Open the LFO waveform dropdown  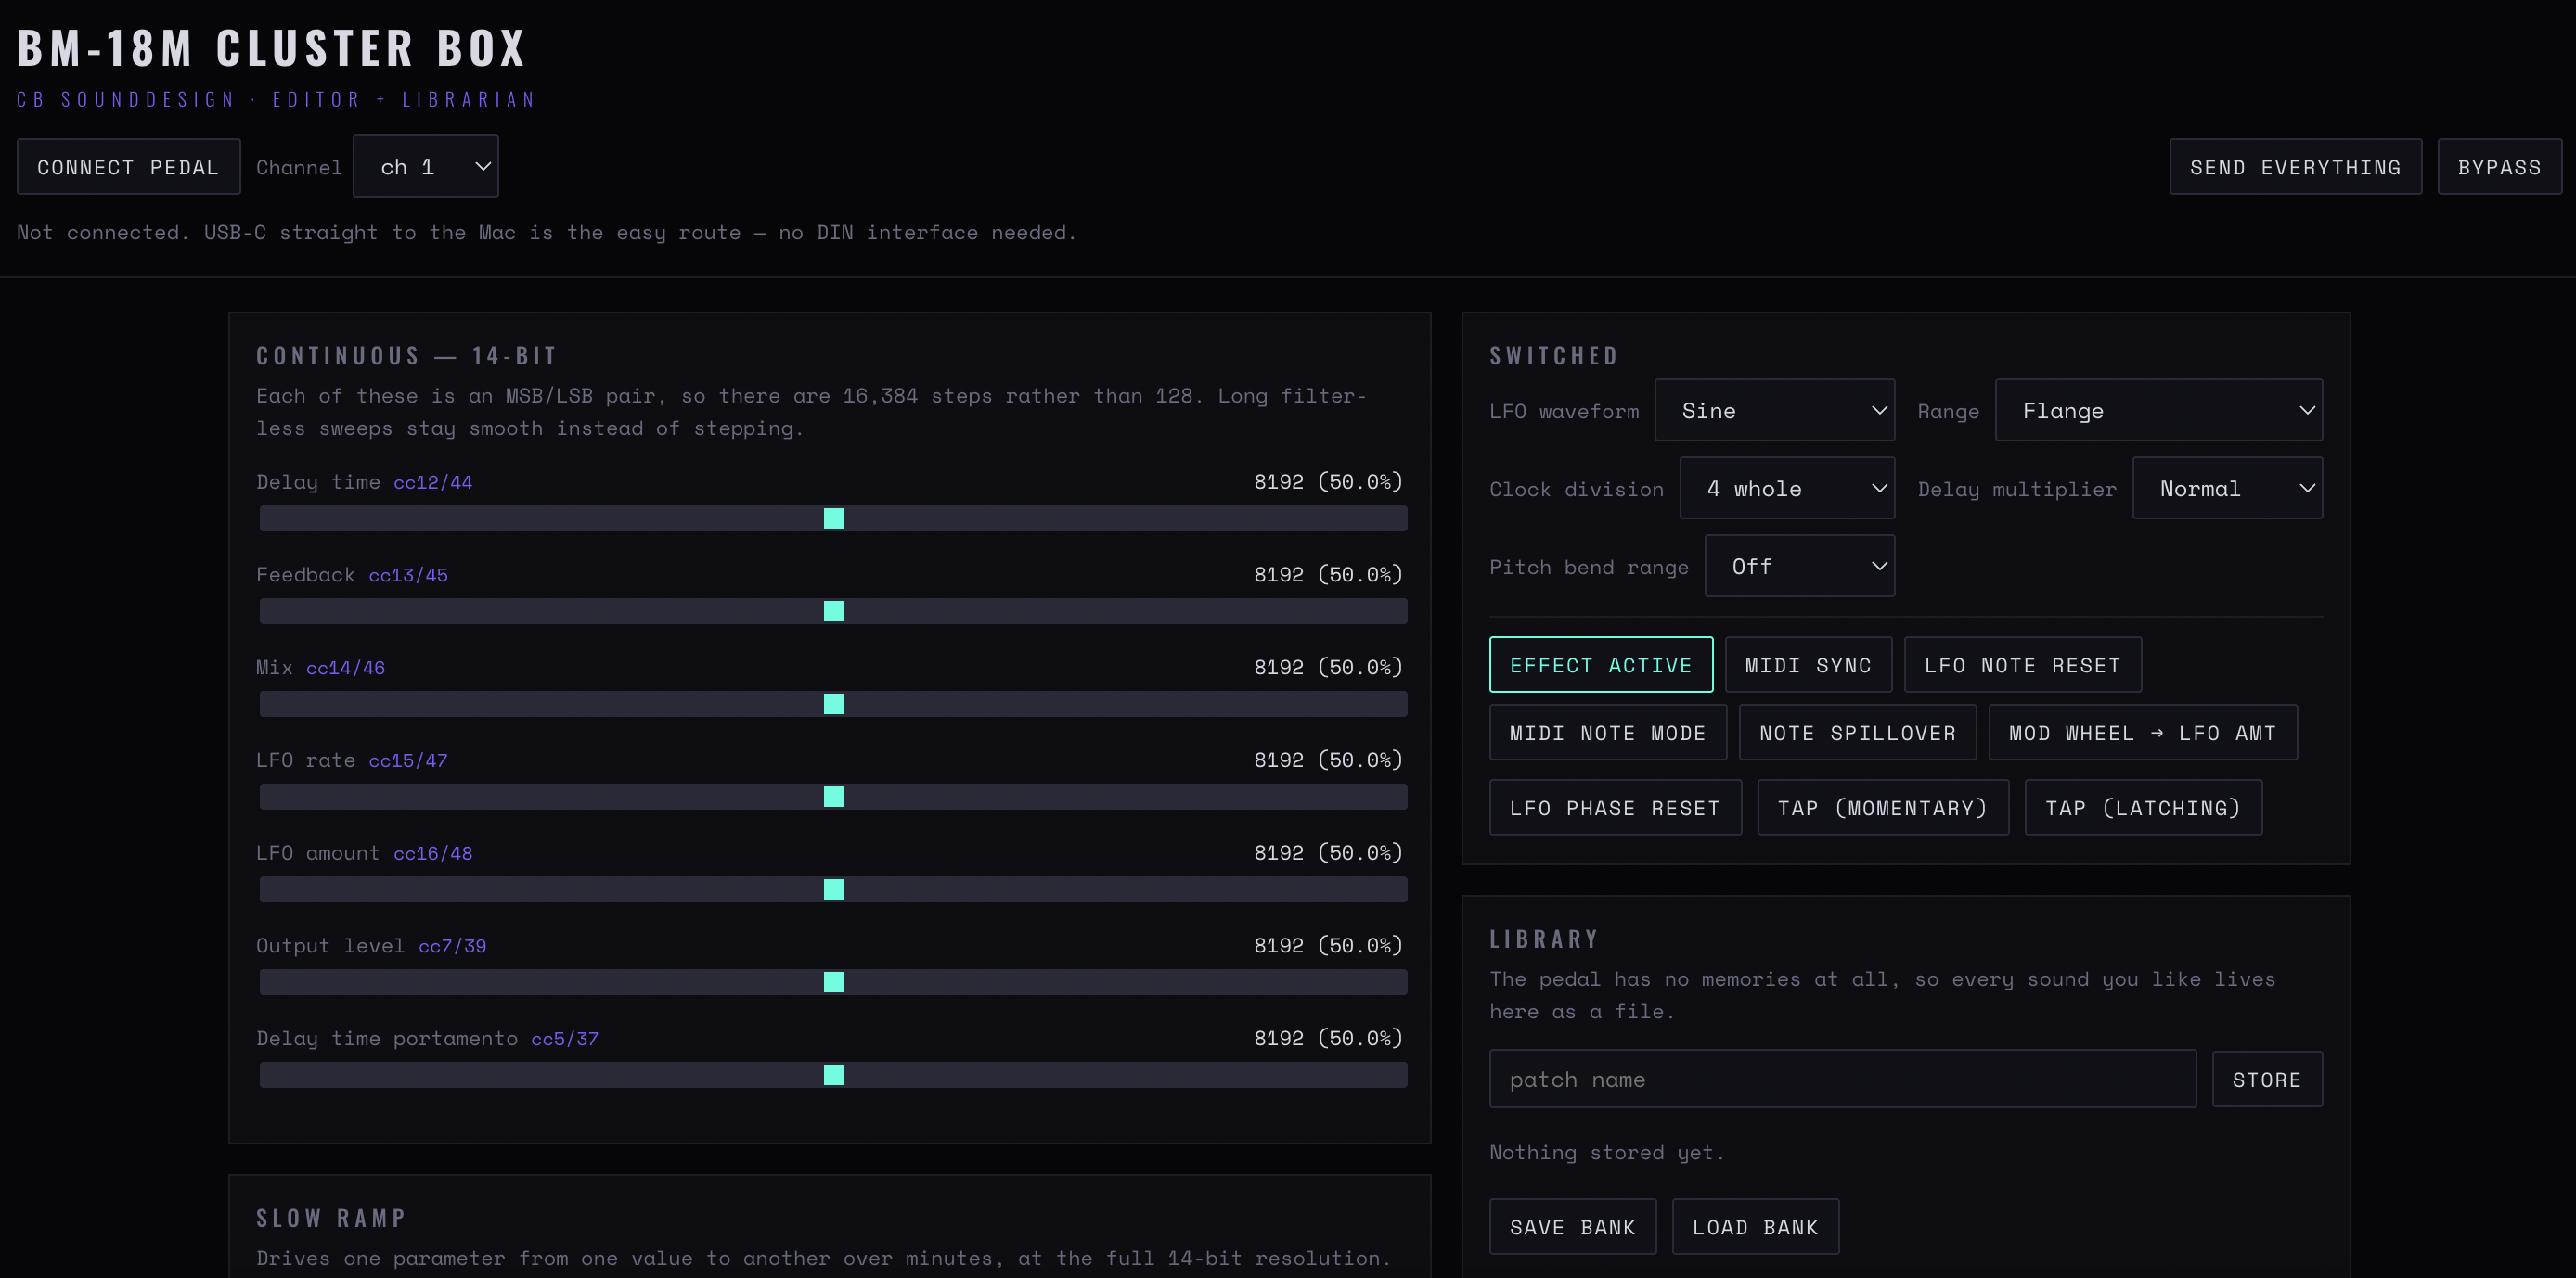(x=1774, y=411)
